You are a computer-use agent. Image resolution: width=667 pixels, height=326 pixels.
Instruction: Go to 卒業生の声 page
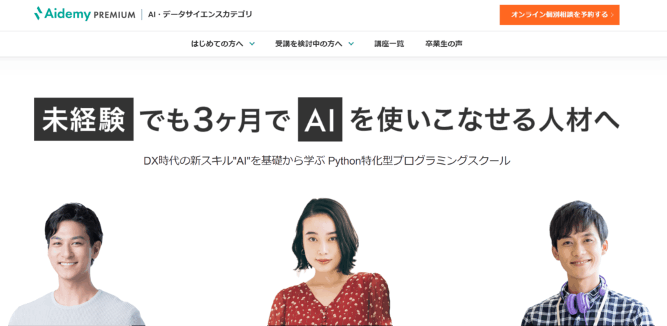pyautogui.click(x=444, y=44)
